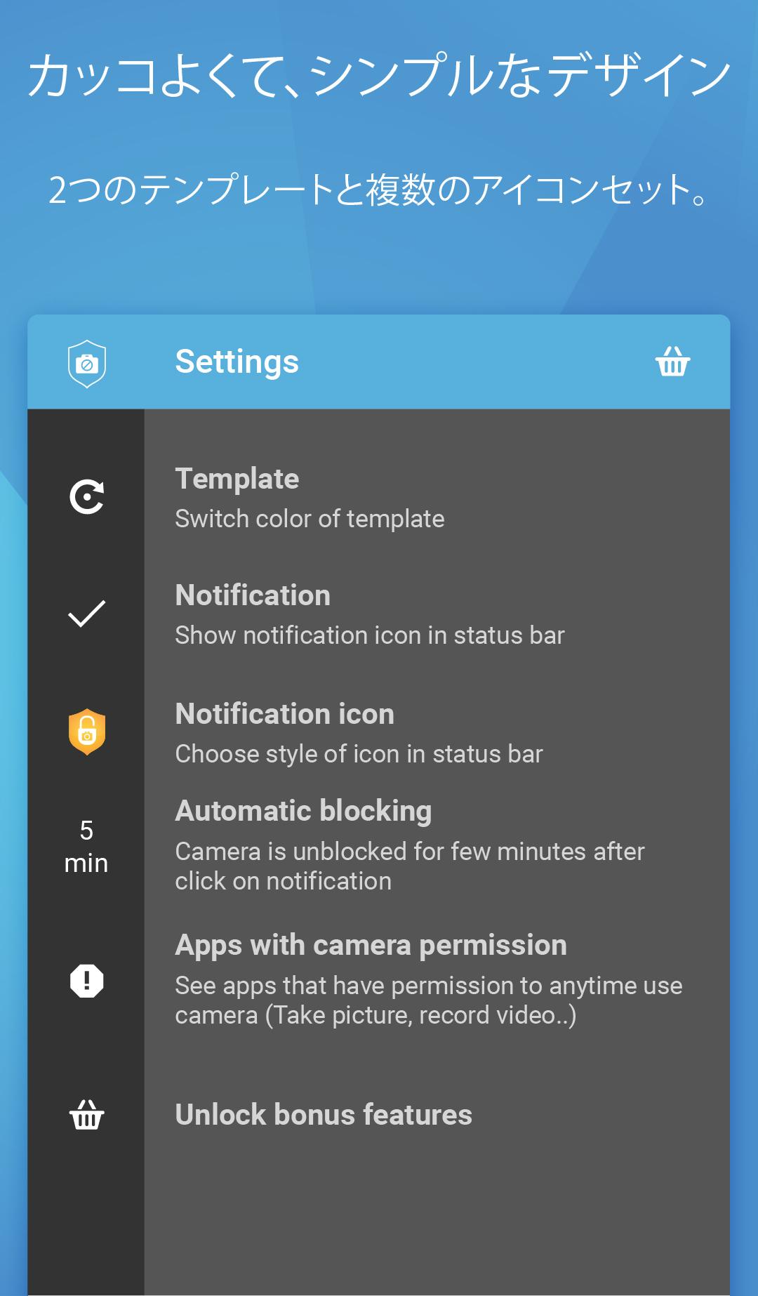Viewport: 758px width, 1296px height.
Task: Toggle Show notification icon in status bar
Action: pyautogui.click(x=370, y=635)
